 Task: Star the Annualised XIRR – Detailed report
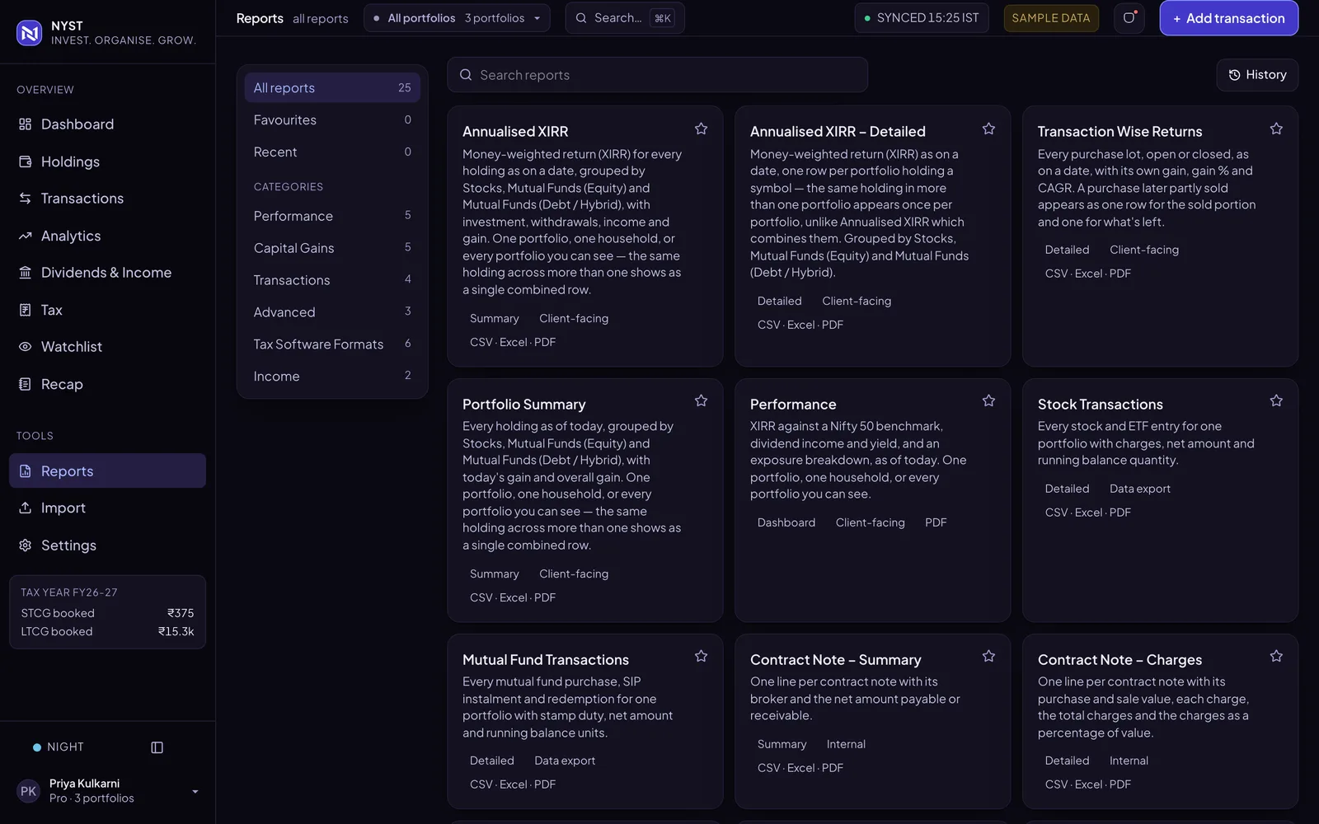pyautogui.click(x=988, y=129)
